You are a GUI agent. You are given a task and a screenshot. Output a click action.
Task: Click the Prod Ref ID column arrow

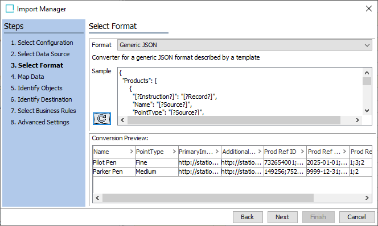point(302,152)
